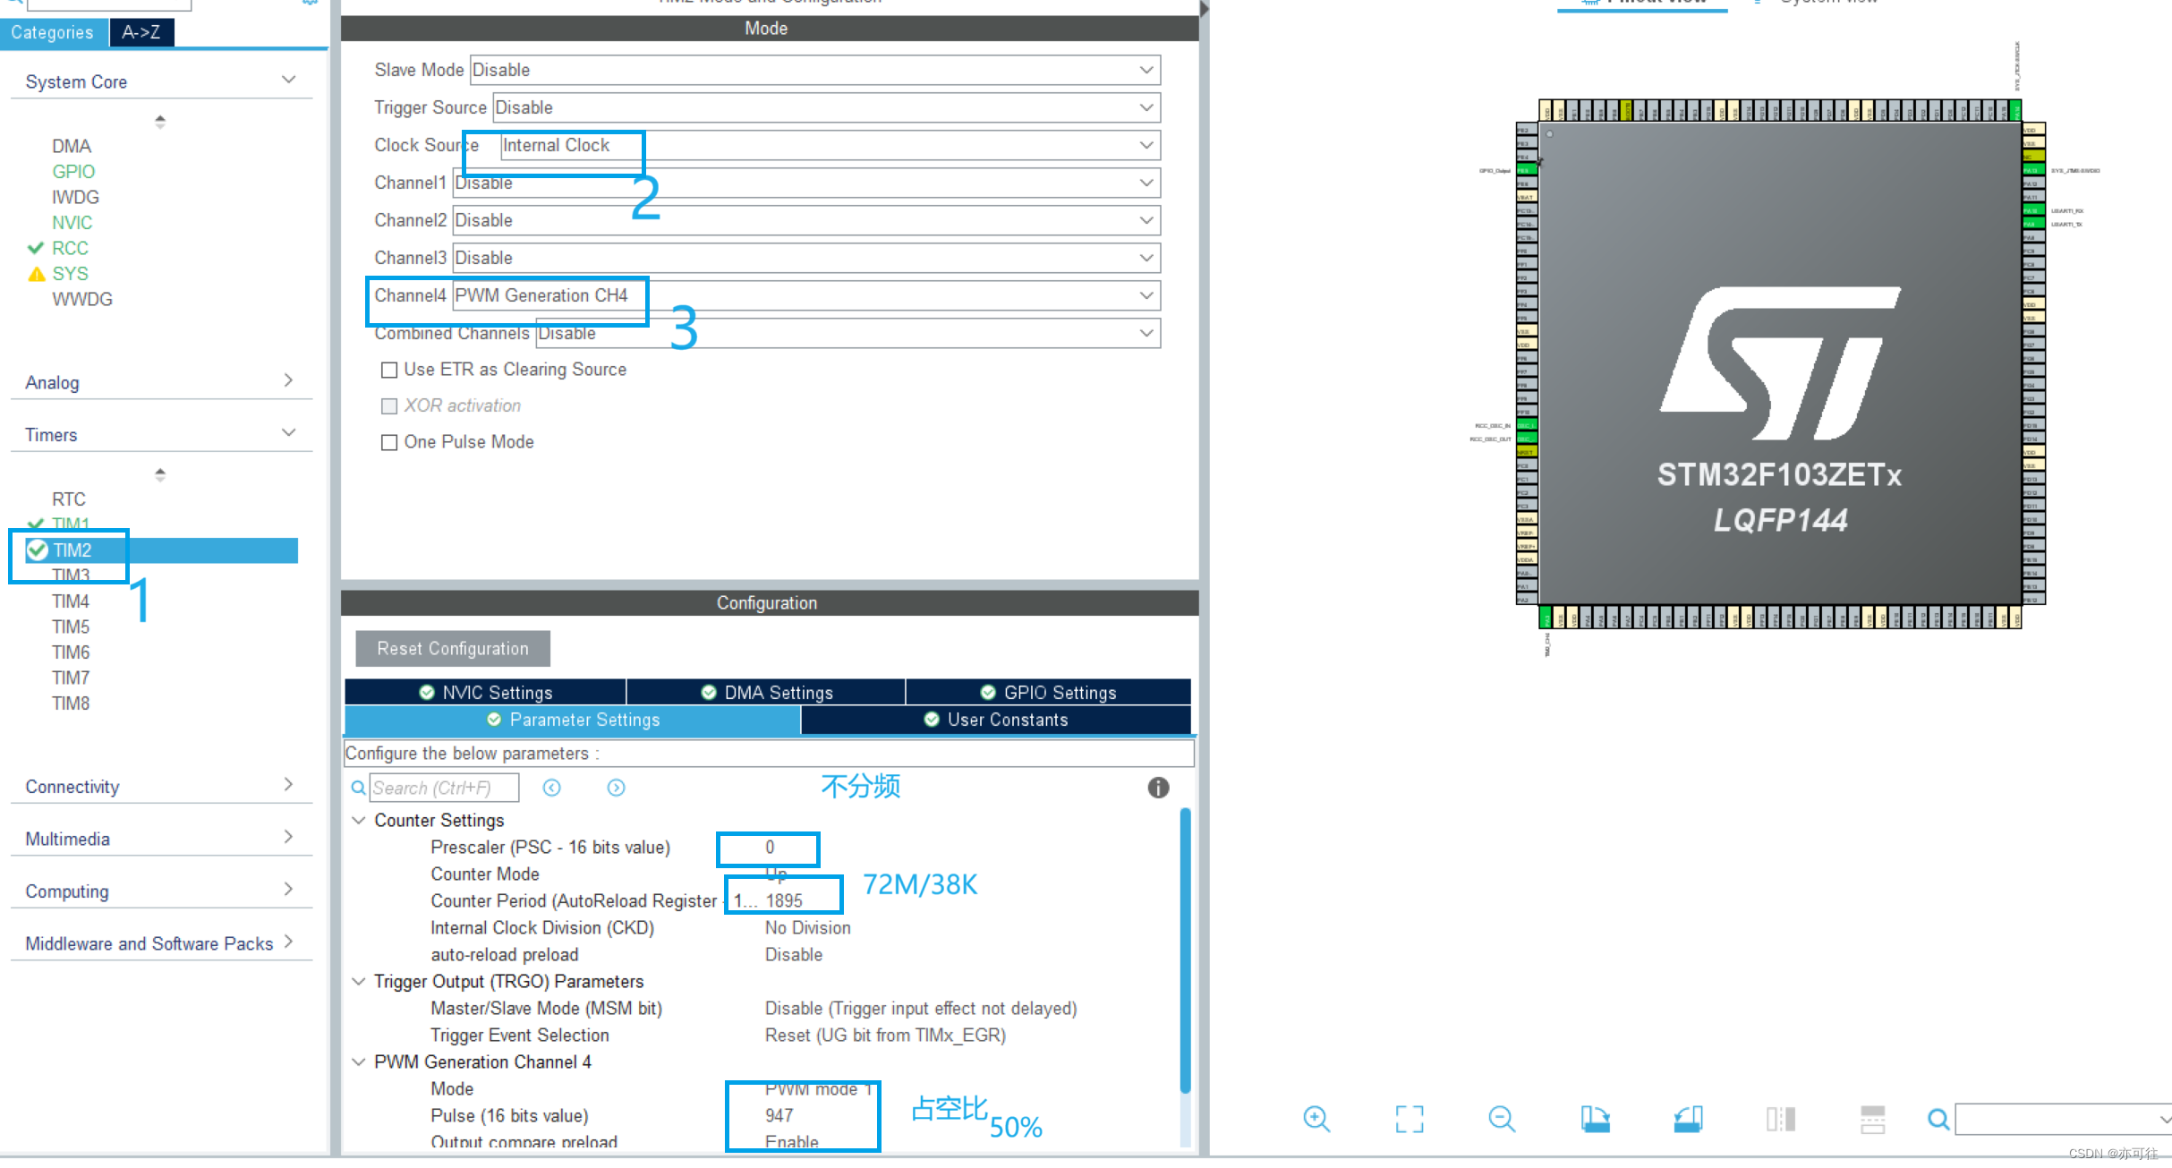Viewport: 2172px width, 1168px height.
Task: Click the zoom out magnifier icon
Action: (x=1501, y=1119)
